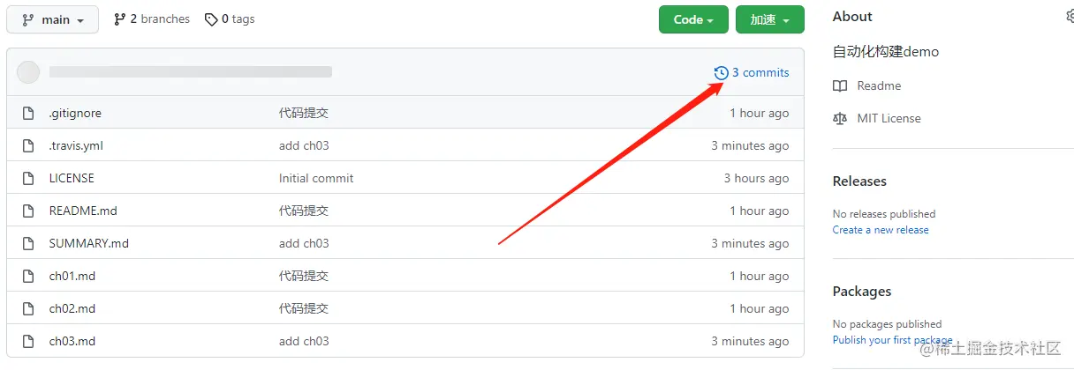
Task: Open add ch03 commit message for ch03.md
Action: 304,341
